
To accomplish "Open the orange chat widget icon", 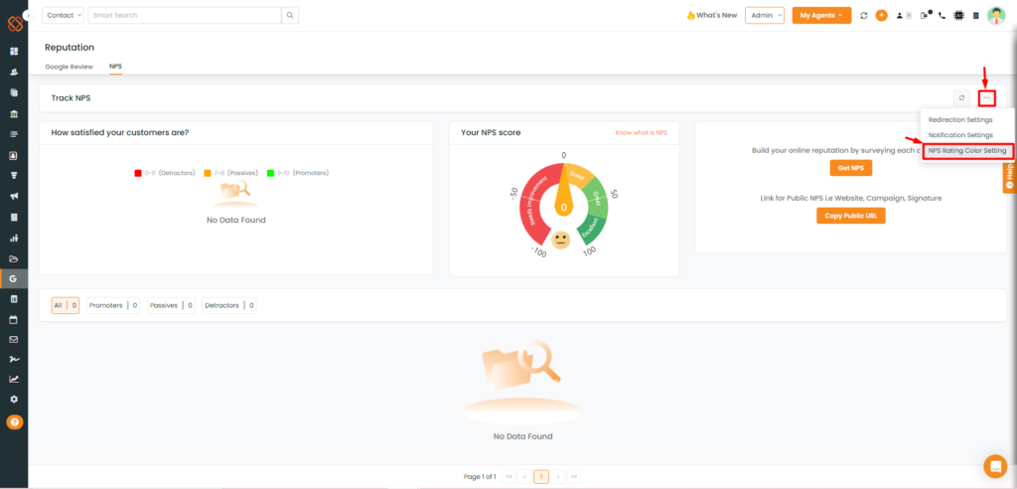I will (995, 465).
